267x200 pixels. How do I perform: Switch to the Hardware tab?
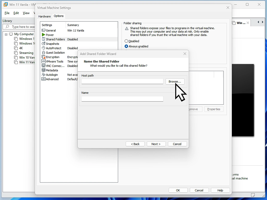pyautogui.click(x=44, y=16)
